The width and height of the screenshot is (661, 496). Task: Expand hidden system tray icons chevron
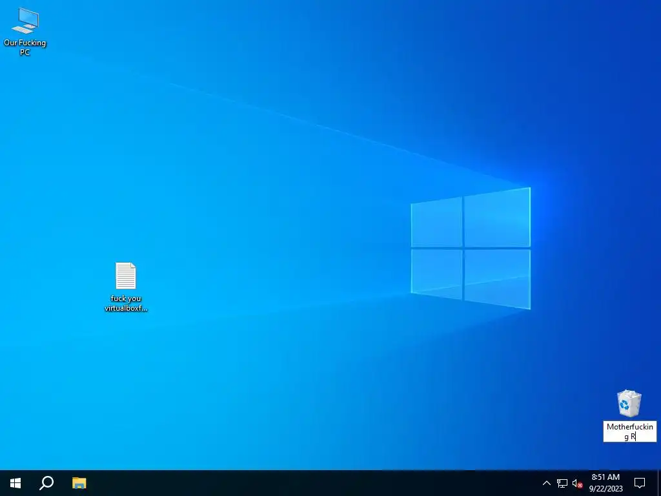pos(546,483)
